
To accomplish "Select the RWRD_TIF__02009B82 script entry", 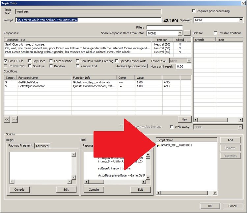I will [x=177, y=145].
